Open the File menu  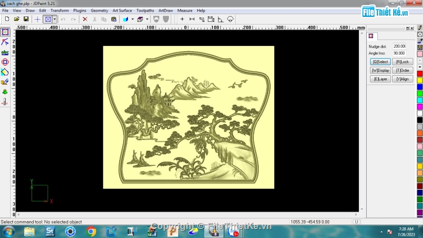point(5,11)
